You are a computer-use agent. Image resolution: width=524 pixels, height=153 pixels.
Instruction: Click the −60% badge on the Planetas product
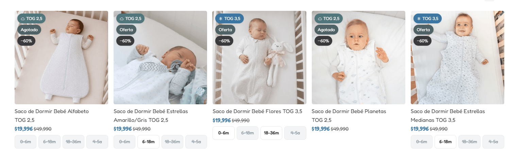pyautogui.click(x=323, y=41)
